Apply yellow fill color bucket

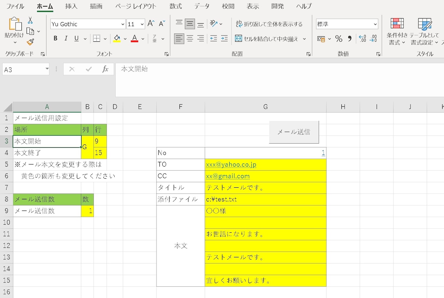click(x=117, y=38)
